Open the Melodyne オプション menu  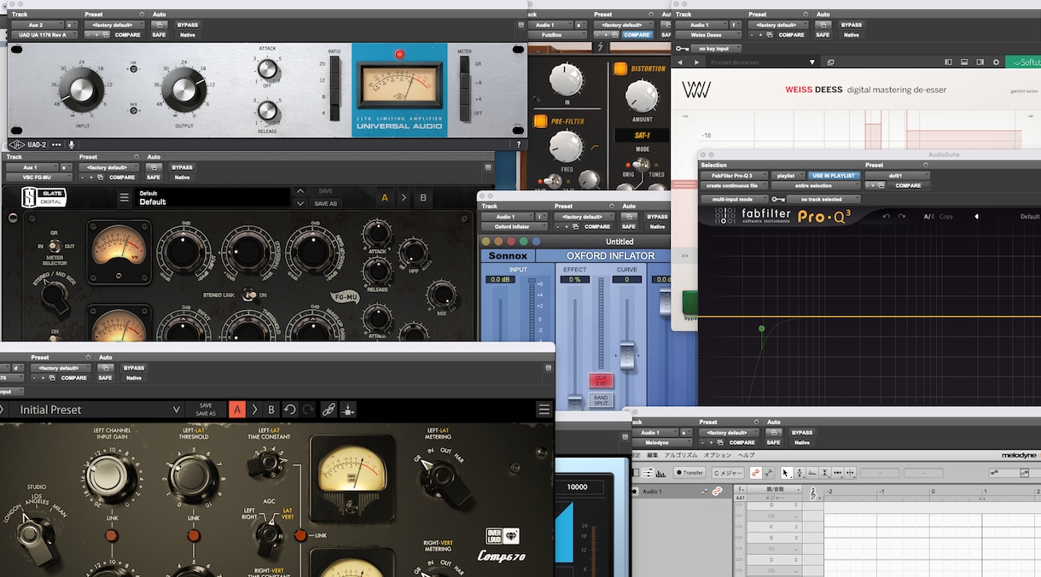[718, 455]
